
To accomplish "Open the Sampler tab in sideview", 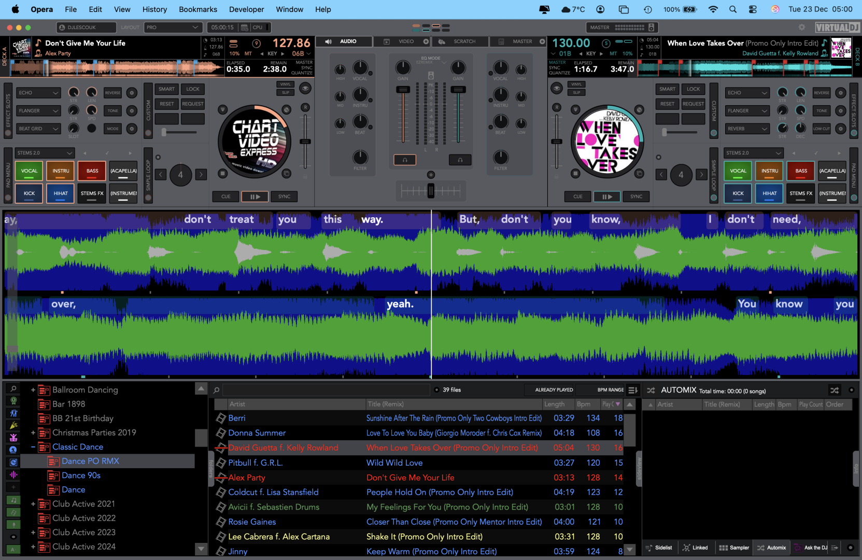I will [x=734, y=548].
